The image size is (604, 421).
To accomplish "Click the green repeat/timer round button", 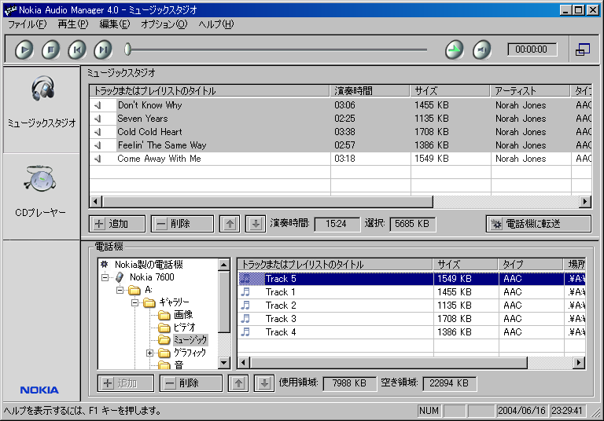I will click(455, 50).
